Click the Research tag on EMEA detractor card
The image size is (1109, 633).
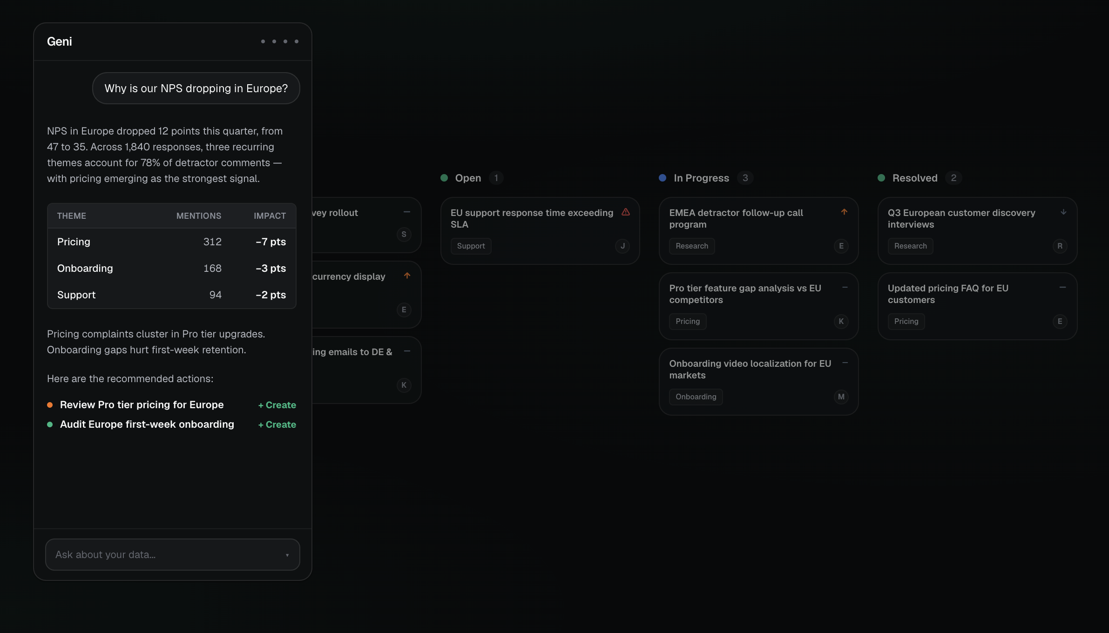pos(692,246)
